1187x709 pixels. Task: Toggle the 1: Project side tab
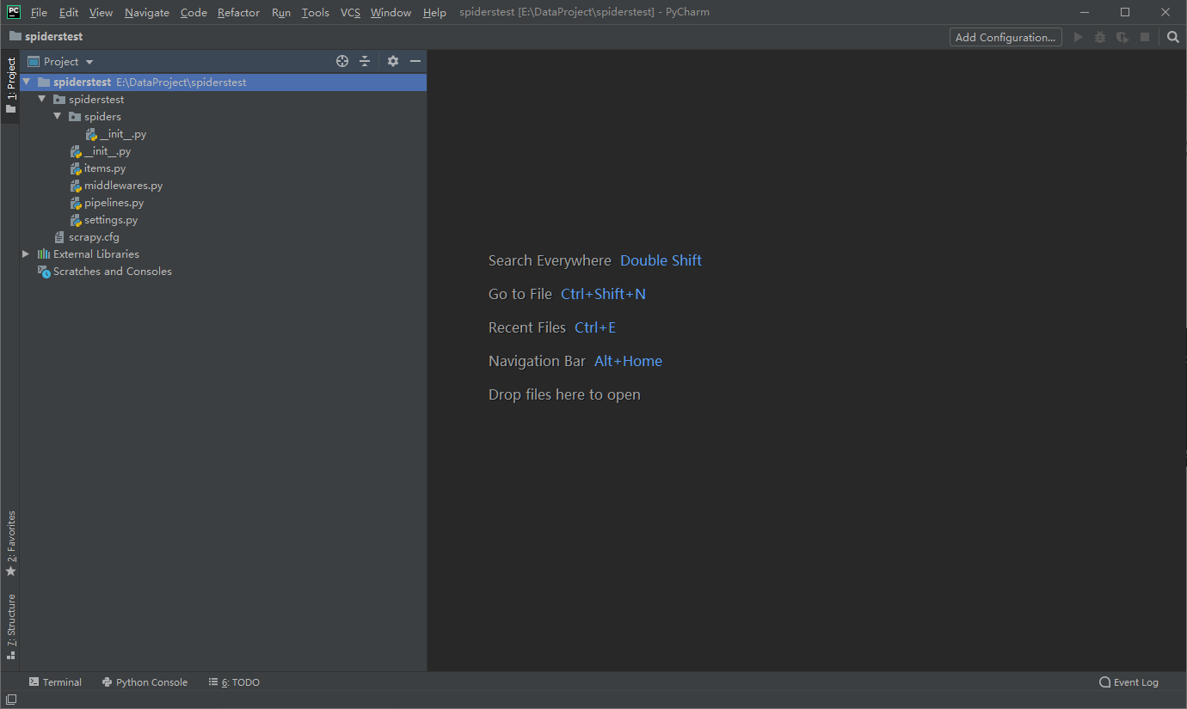click(10, 86)
